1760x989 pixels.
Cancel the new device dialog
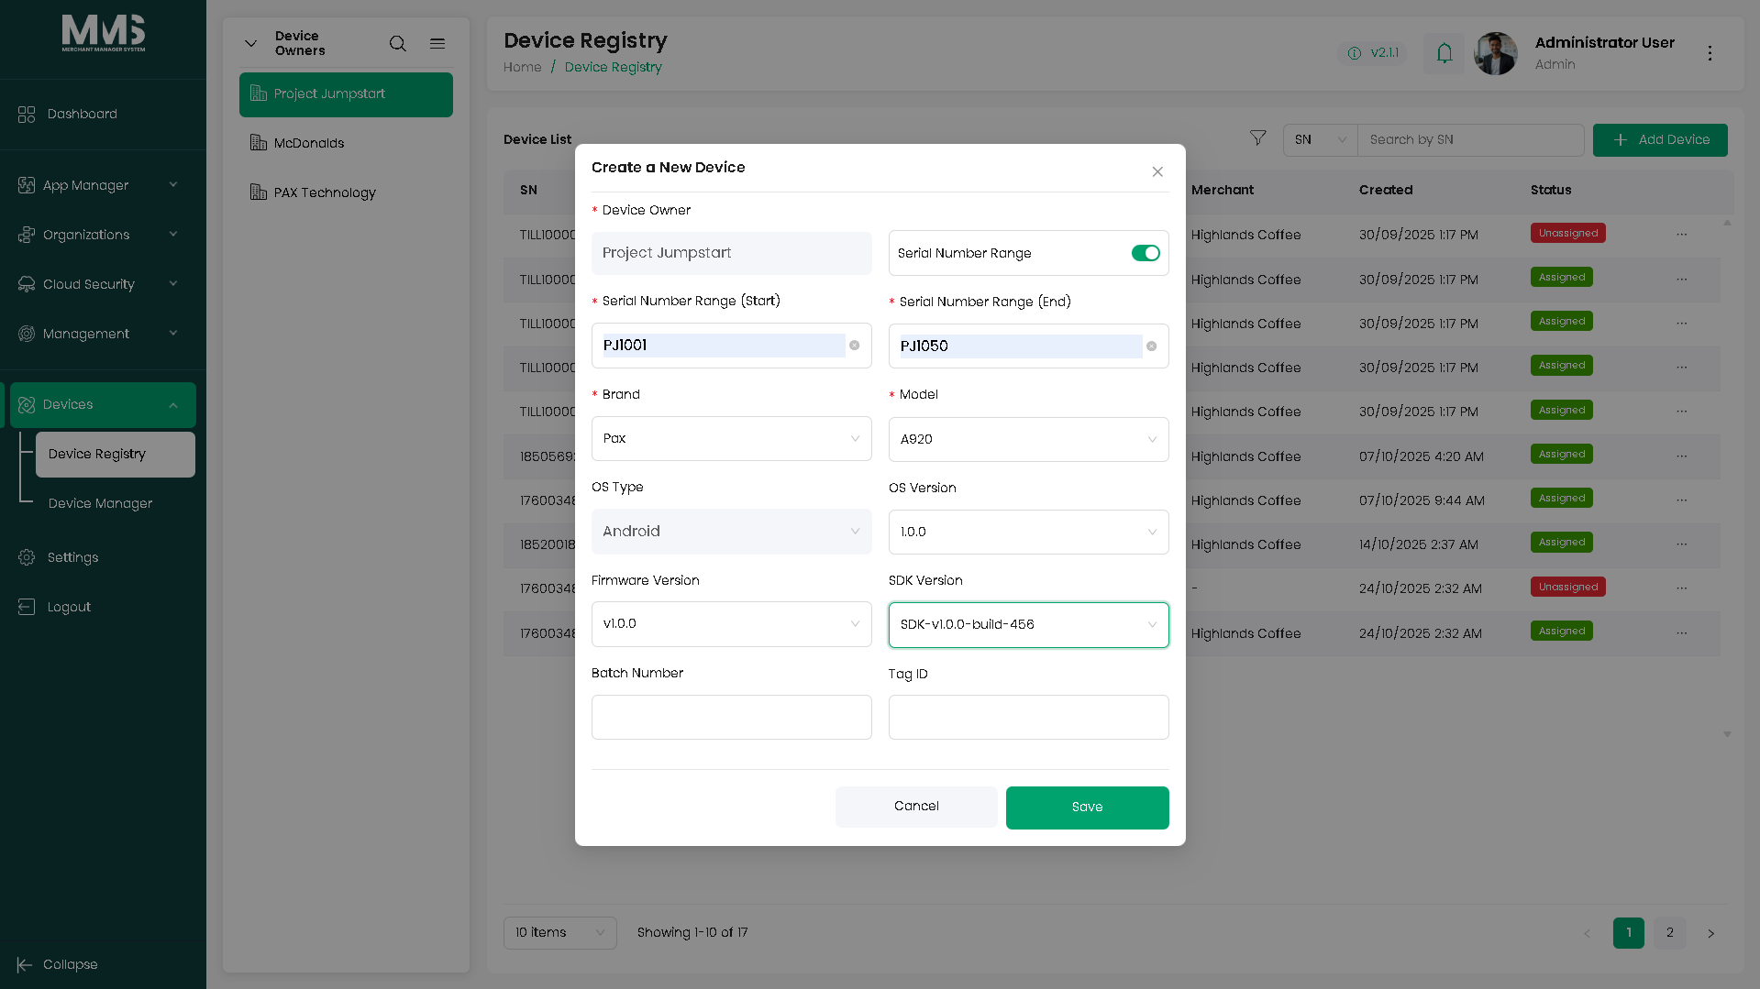click(916, 807)
